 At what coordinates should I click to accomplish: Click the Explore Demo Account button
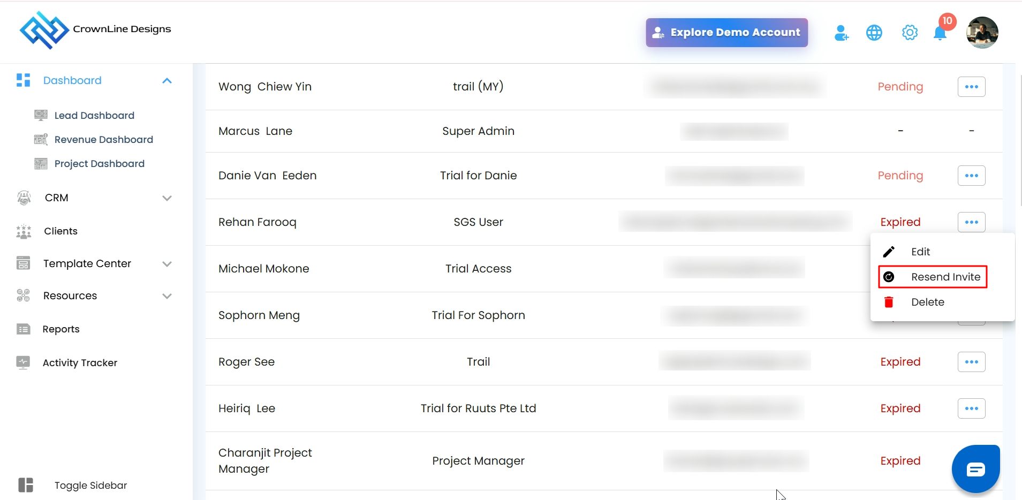click(x=726, y=33)
